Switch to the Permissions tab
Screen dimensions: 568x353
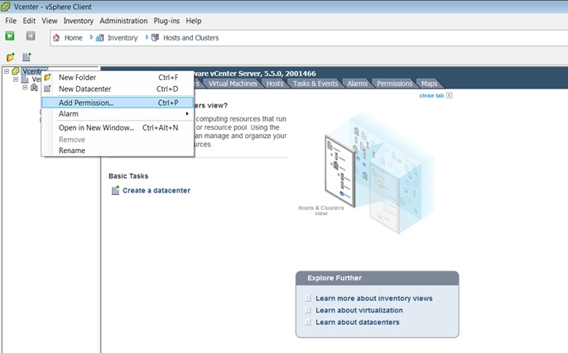394,83
